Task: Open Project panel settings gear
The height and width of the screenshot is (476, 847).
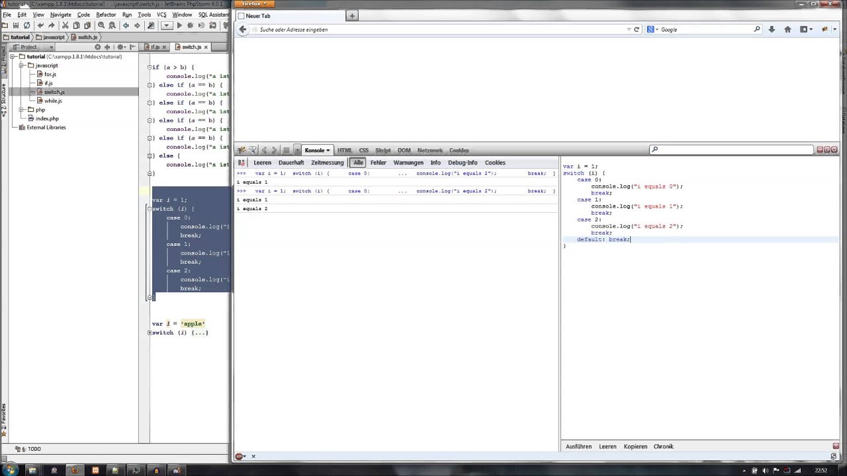Action: pos(121,47)
